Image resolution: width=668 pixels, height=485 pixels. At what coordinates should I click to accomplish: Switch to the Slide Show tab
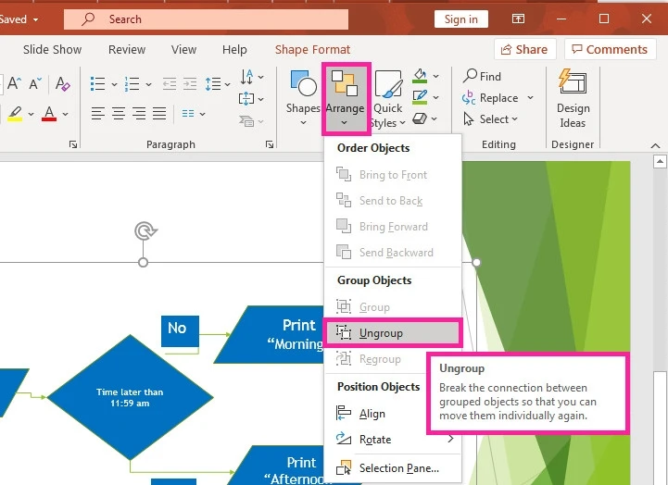(x=53, y=49)
